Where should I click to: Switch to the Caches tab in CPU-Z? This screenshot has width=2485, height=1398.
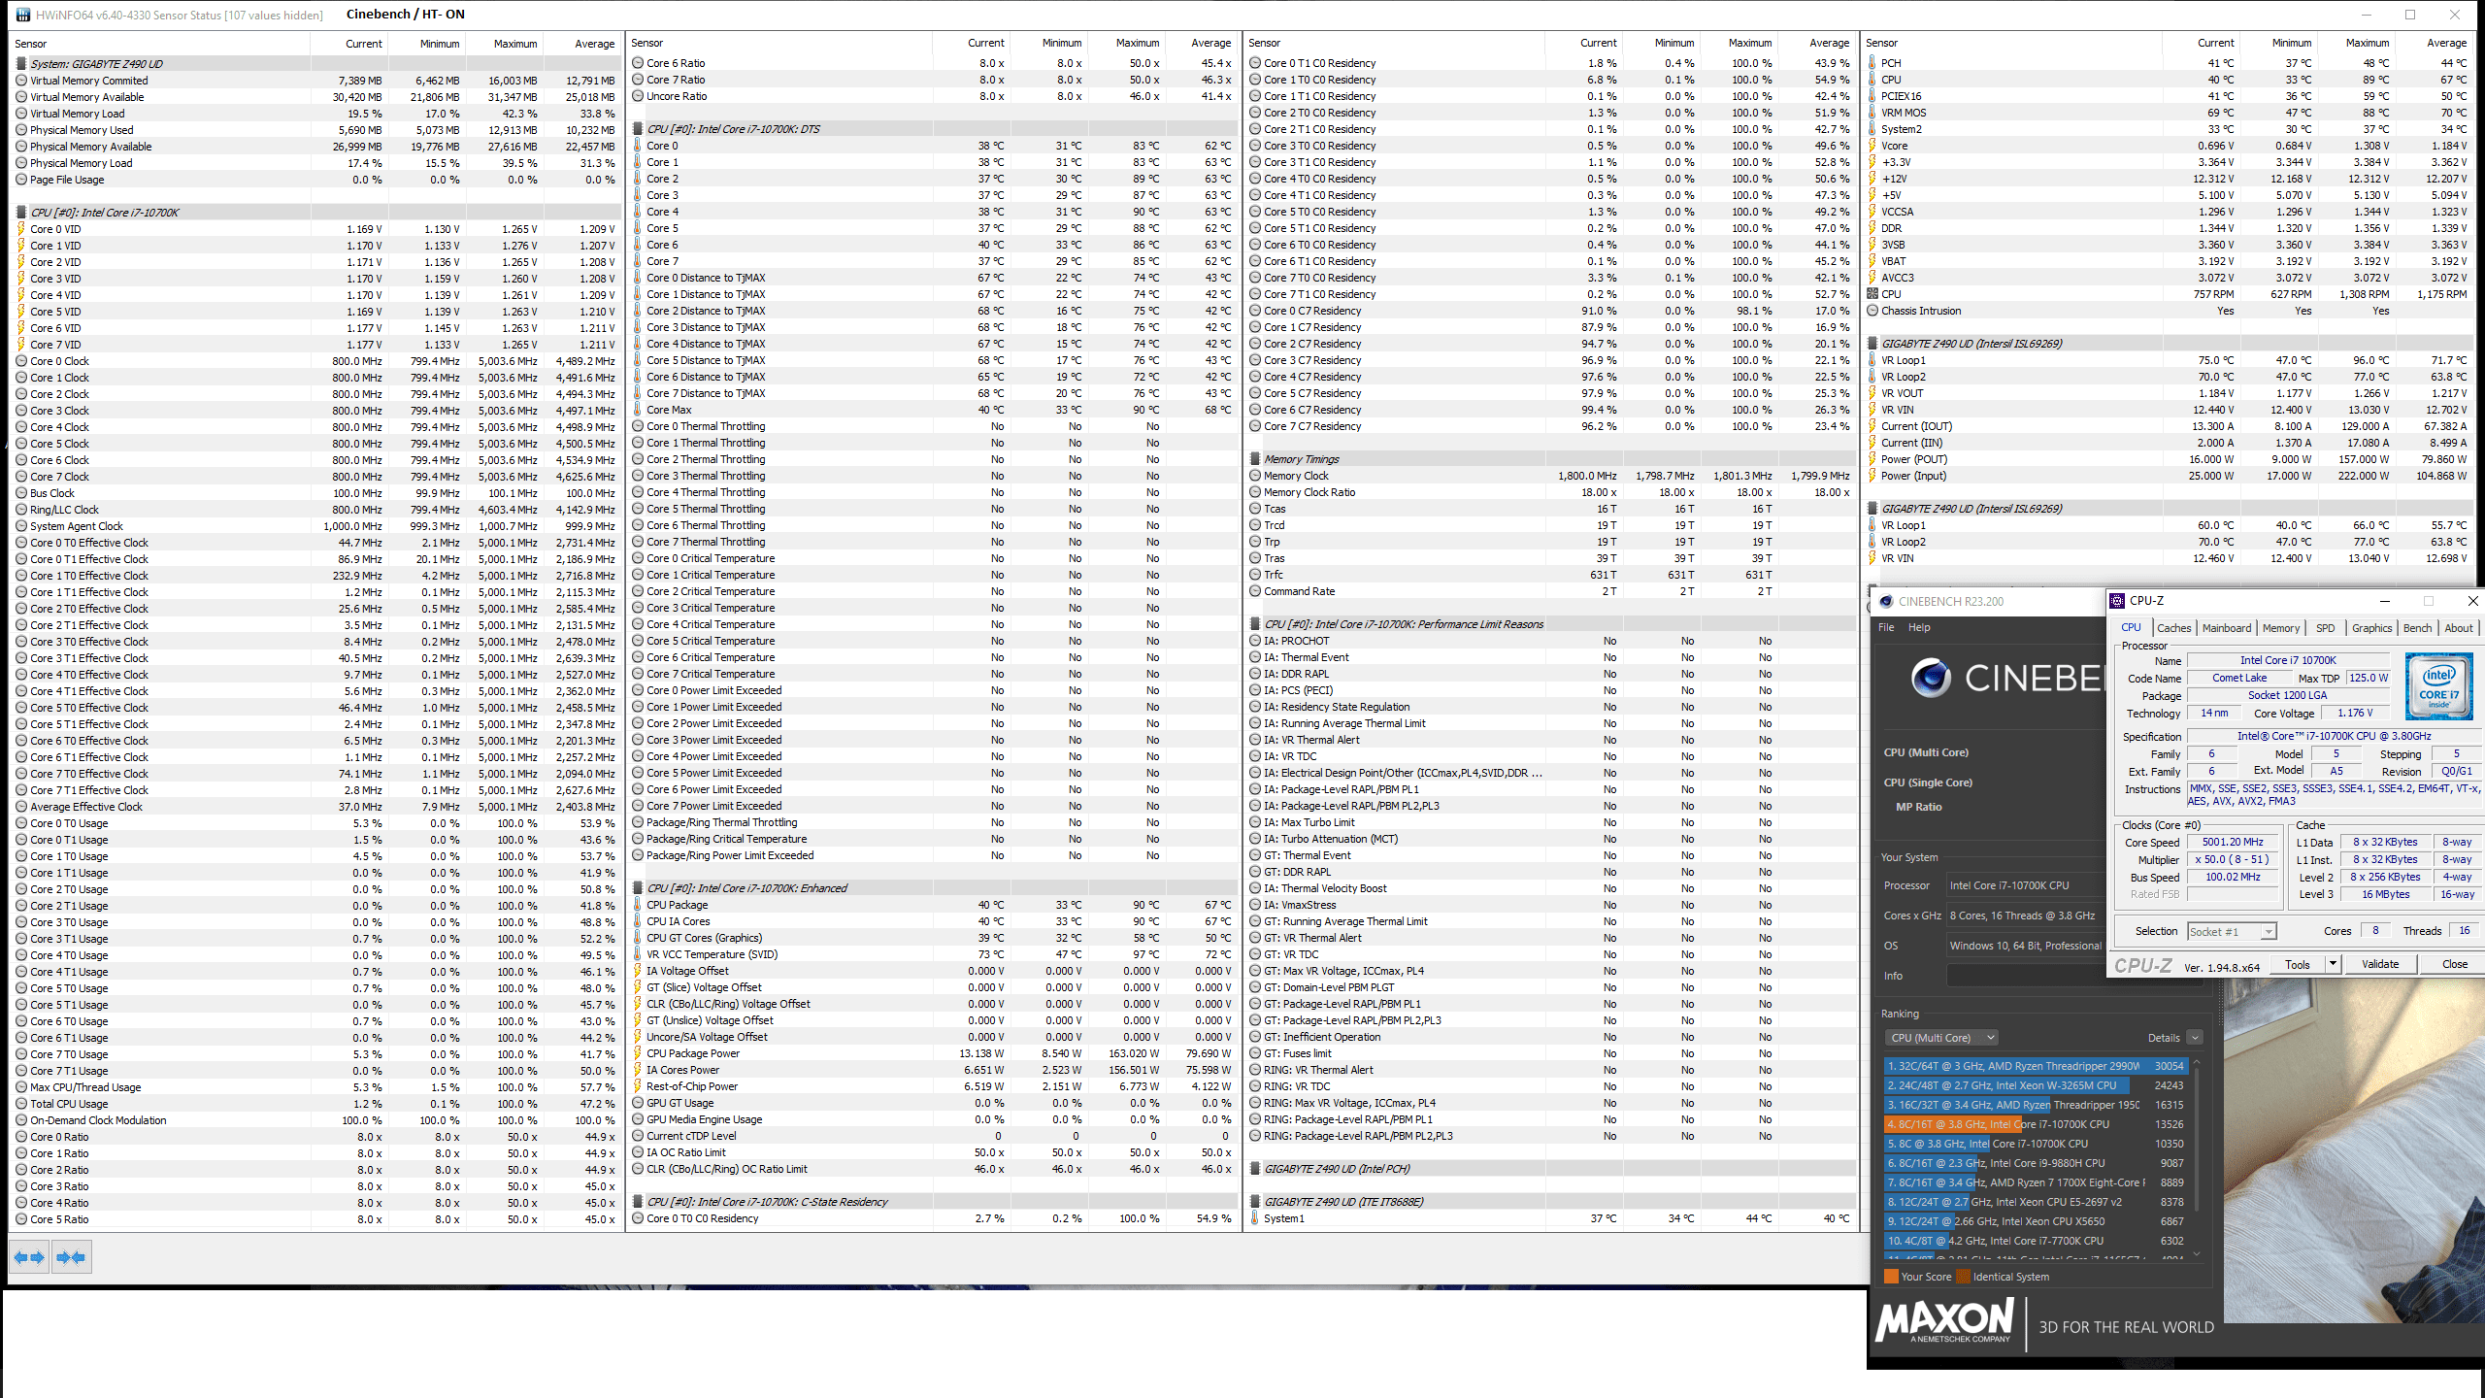pyautogui.click(x=2173, y=628)
